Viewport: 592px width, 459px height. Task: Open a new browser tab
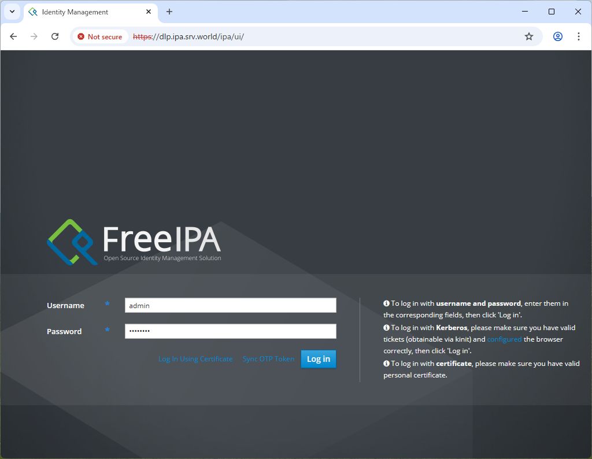[x=169, y=12]
